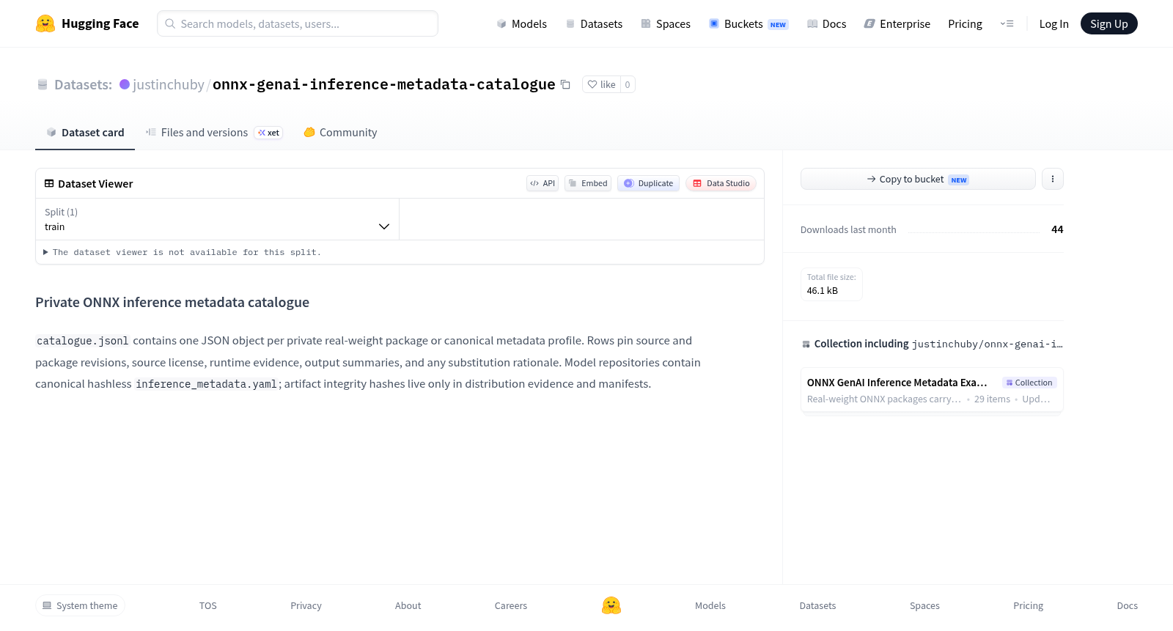The width and height of the screenshot is (1173, 631).
Task: Open the ONNX GenAI Inference Metadata collection card
Action: coord(932,390)
